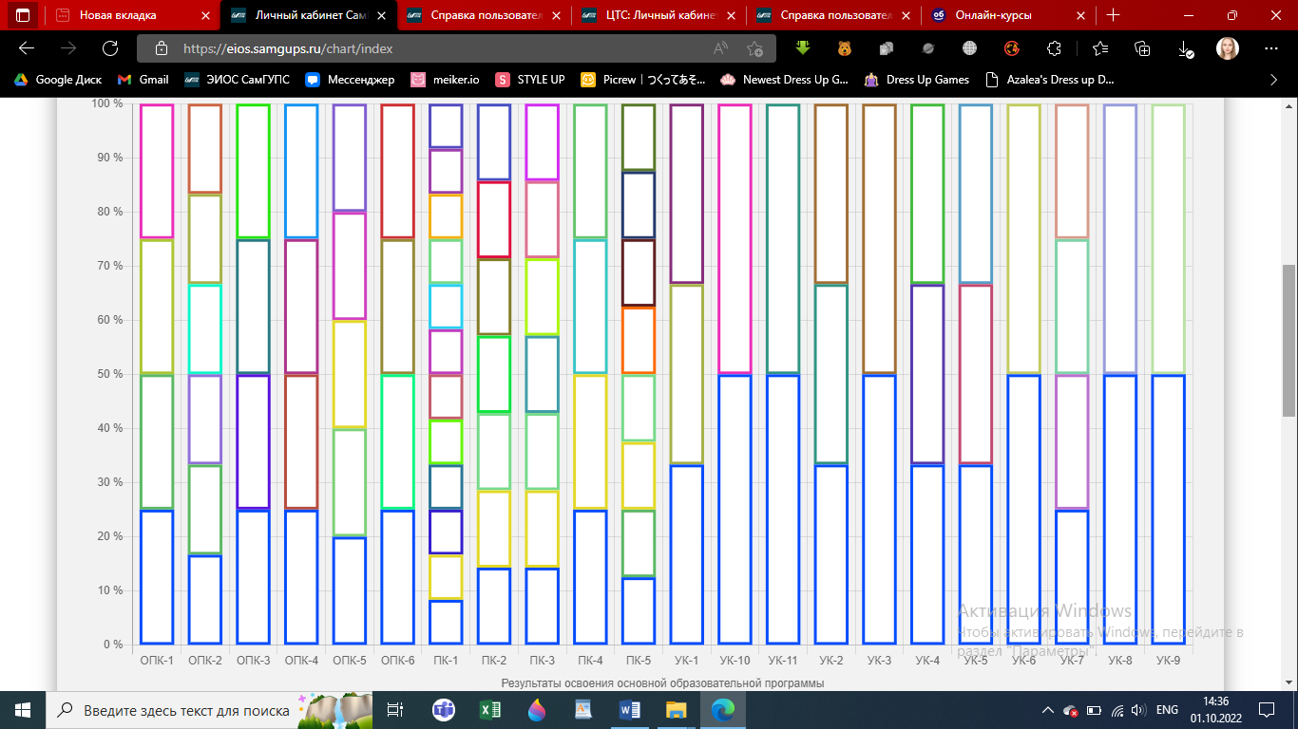
Task: Open the Gmail bookmark
Action: [x=143, y=80]
